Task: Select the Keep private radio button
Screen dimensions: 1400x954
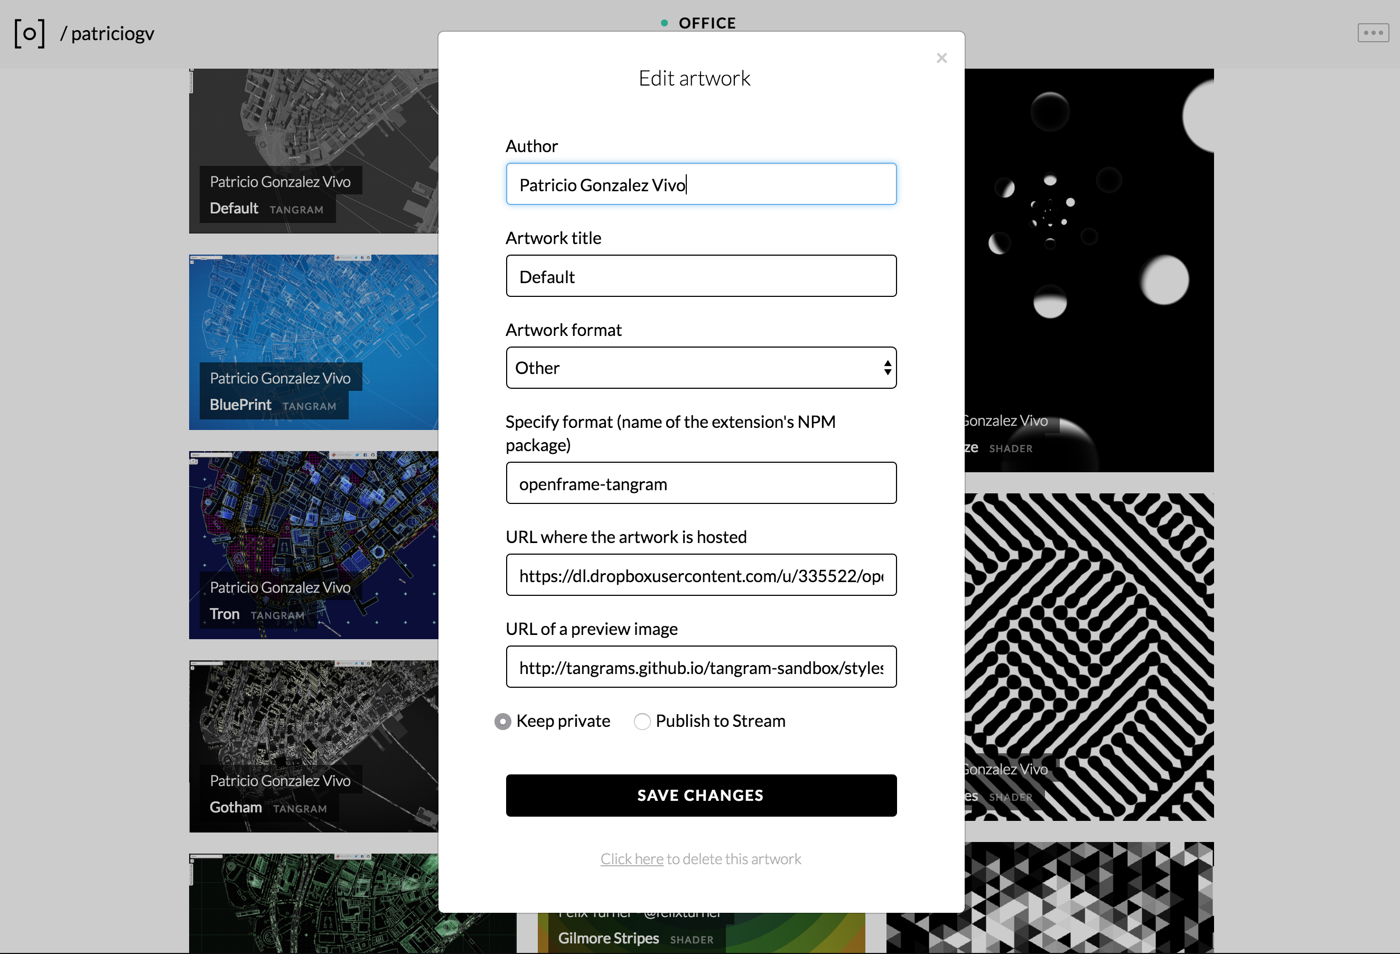Action: (x=502, y=721)
